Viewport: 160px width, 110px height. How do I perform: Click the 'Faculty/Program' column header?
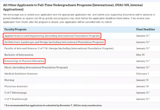point(15,29)
